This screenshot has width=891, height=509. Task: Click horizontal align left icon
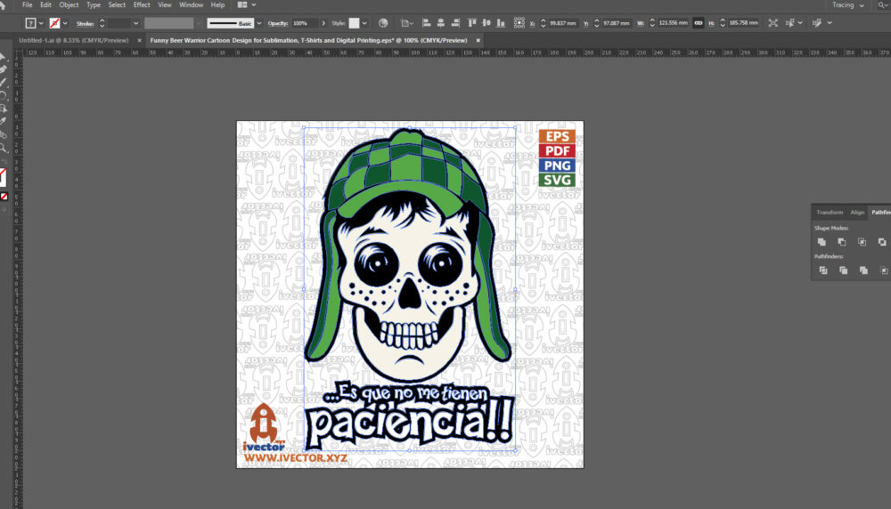point(426,23)
